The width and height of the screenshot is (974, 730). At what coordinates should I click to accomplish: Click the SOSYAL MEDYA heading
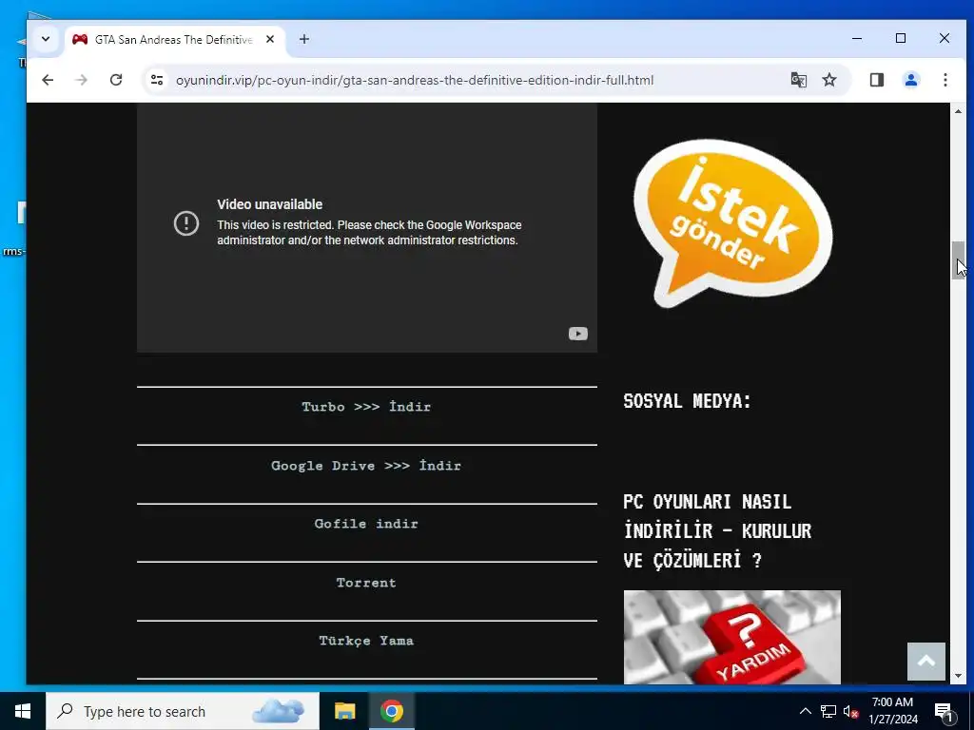[687, 401]
